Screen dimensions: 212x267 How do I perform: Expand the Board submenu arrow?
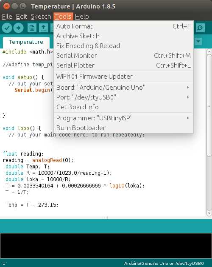tap(188, 87)
